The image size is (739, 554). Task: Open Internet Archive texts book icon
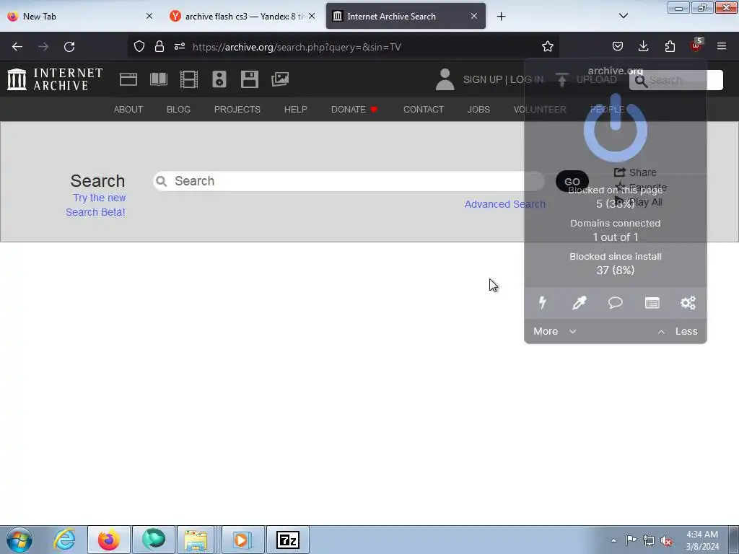[x=158, y=79]
